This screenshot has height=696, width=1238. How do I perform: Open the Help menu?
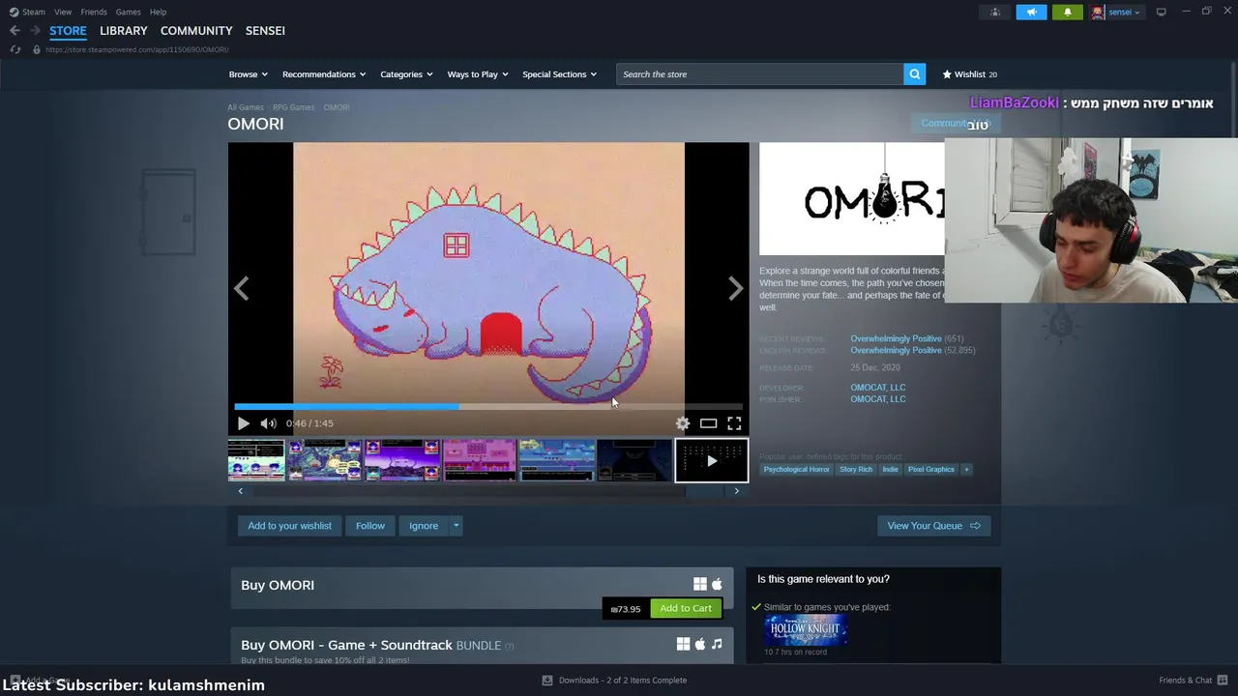pyautogui.click(x=158, y=12)
